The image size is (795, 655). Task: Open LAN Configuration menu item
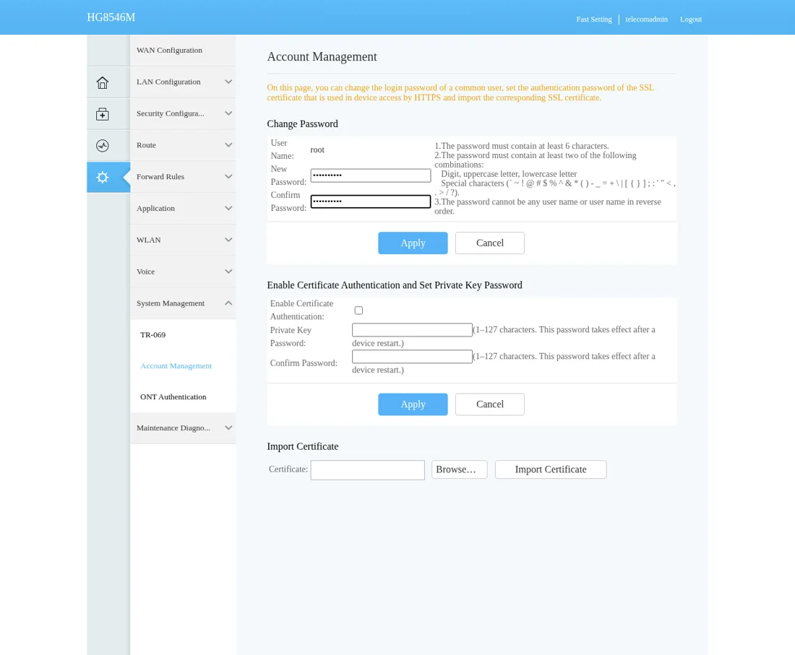click(x=183, y=82)
